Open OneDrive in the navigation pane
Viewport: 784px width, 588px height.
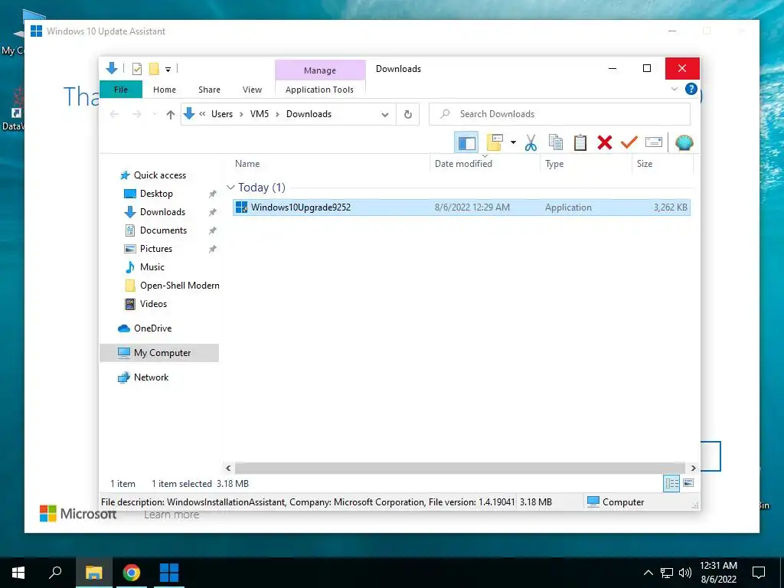(x=152, y=328)
